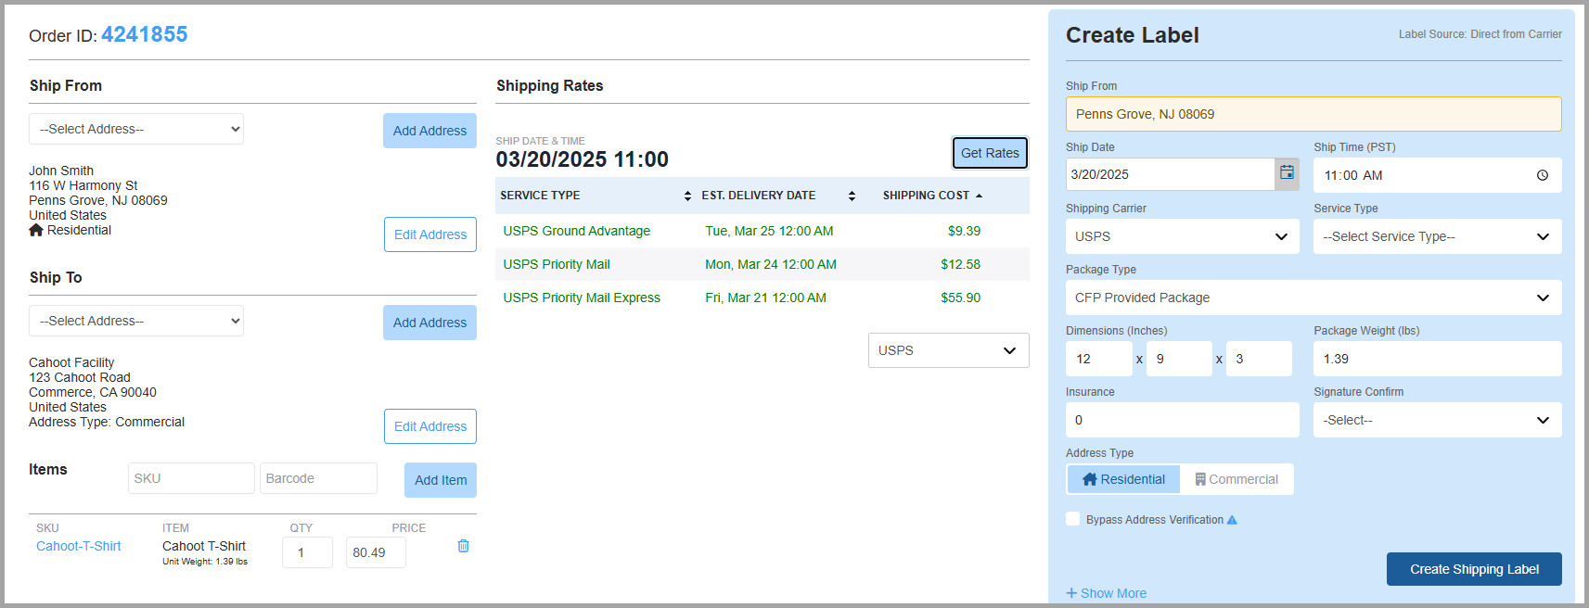The width and height of the screenshot is (1589, 608).
Task: Open Select Service Type dropdown
Action: click(1437, 236)
